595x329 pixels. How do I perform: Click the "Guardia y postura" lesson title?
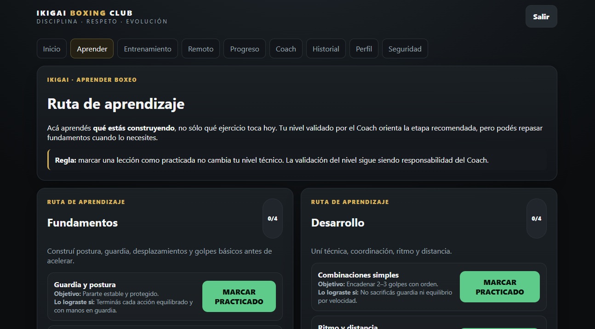(x=85, y=284)
